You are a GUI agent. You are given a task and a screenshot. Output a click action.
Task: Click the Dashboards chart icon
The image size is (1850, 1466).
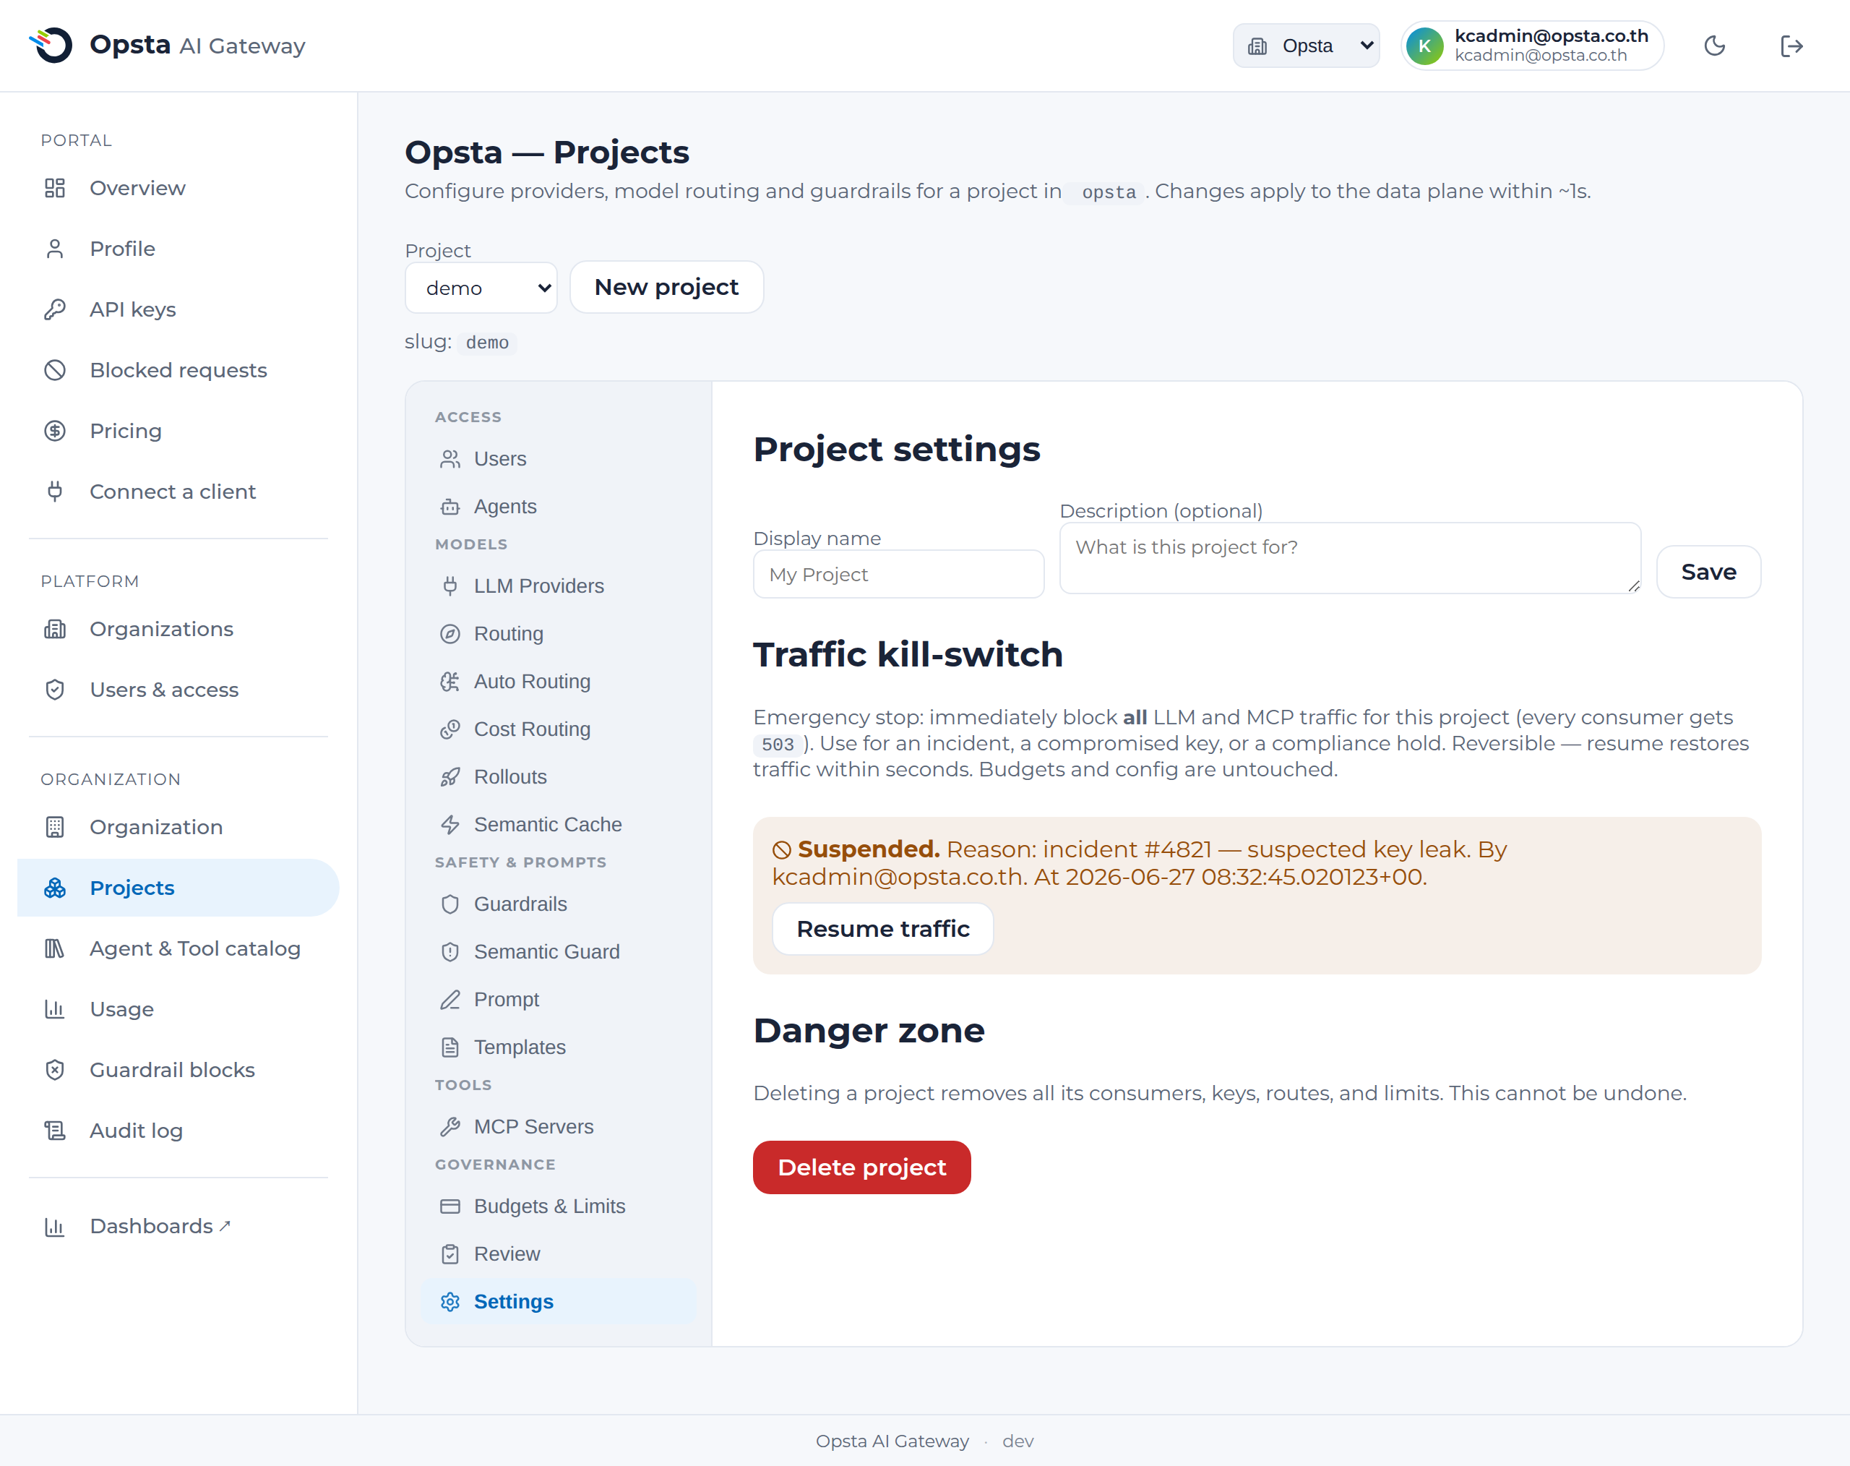click(x=55, y=1227)
